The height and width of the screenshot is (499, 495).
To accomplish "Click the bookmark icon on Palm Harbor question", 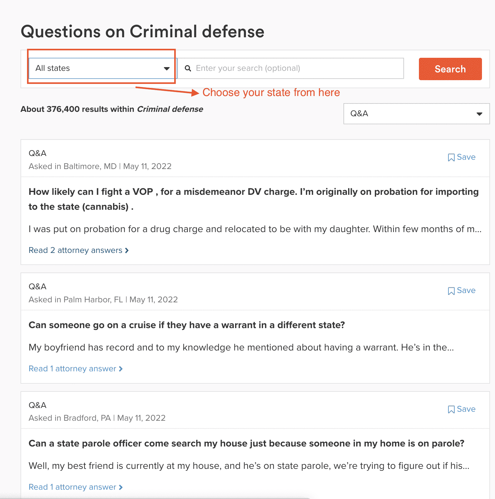I will (451, 291).
